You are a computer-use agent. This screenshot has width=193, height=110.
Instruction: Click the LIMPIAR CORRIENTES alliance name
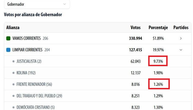coord(27,50)
